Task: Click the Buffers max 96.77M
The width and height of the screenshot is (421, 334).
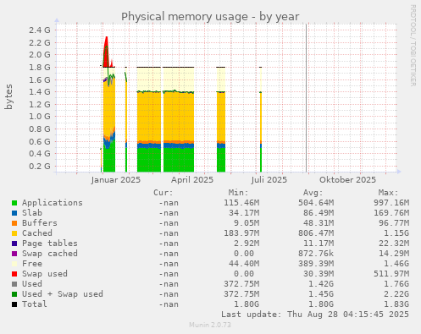Action: click(x=394, y=223)
